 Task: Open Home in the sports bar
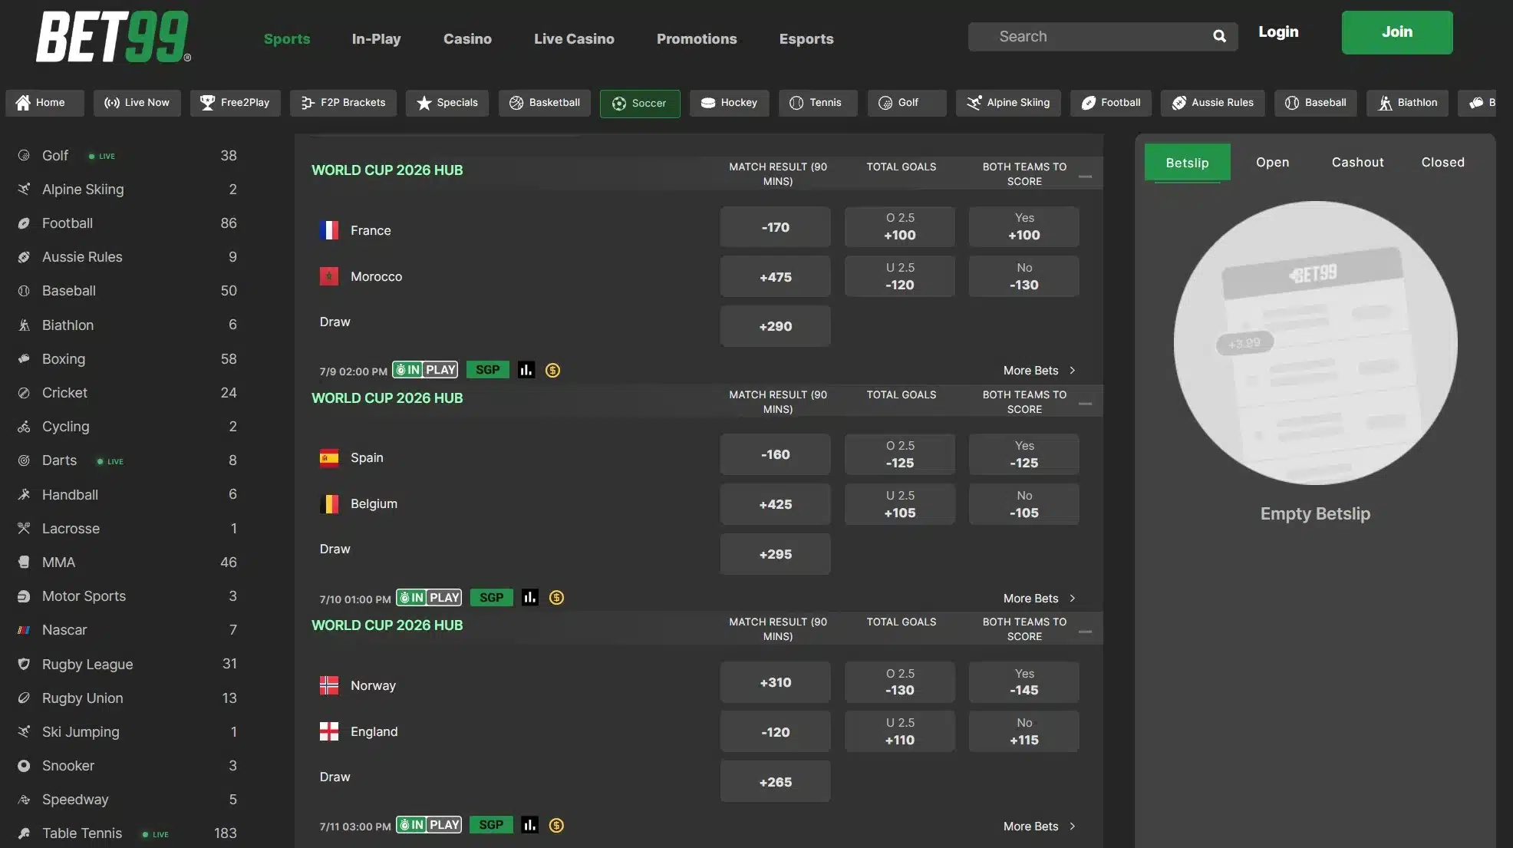point(44,103)
